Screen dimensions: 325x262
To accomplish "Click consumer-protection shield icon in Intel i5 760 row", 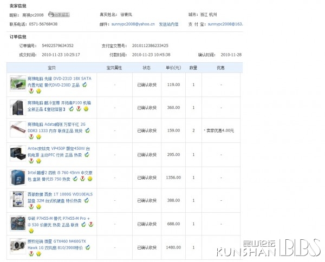I will 75,179.
